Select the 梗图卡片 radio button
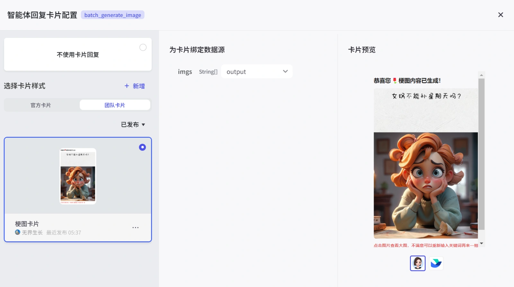Image resolution: width=514 pixels, height=287 pixels. (142, 147)
